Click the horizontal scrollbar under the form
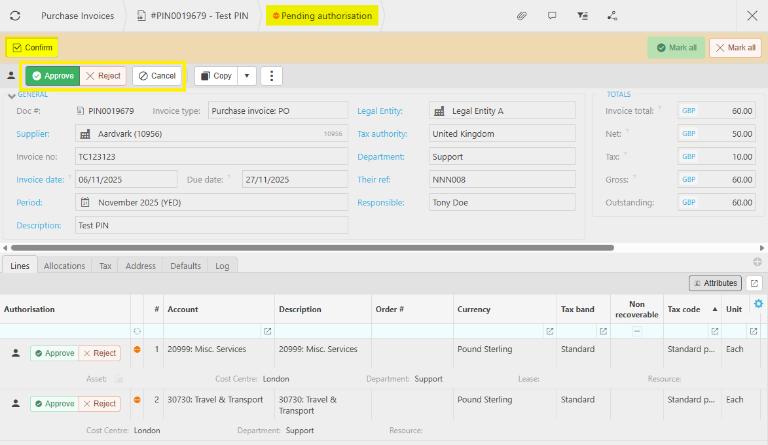 [x=312, y=248]
